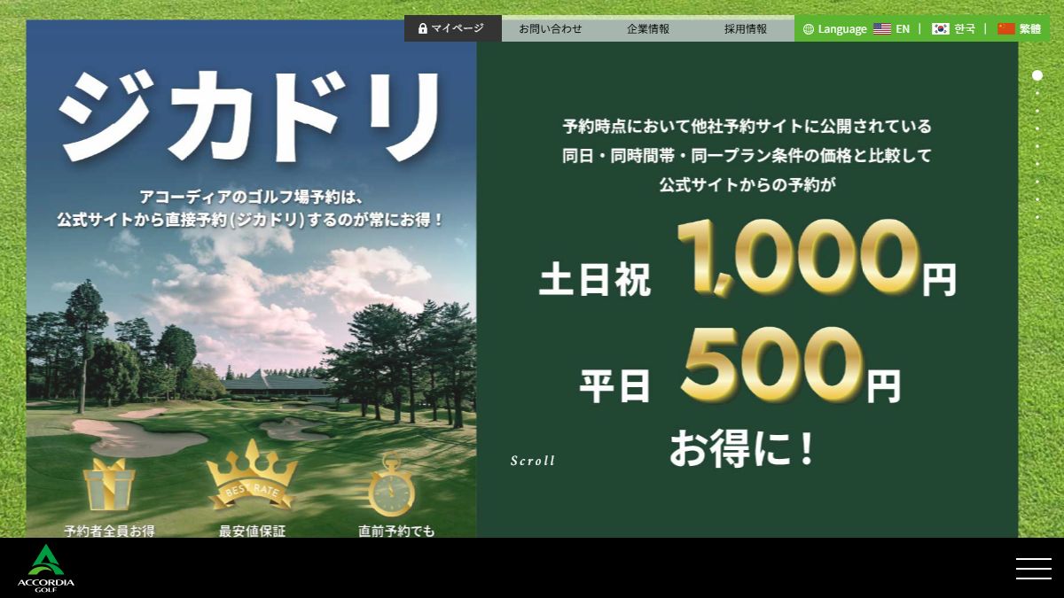Click the BEST RATE crown icon

coord(253,476)
